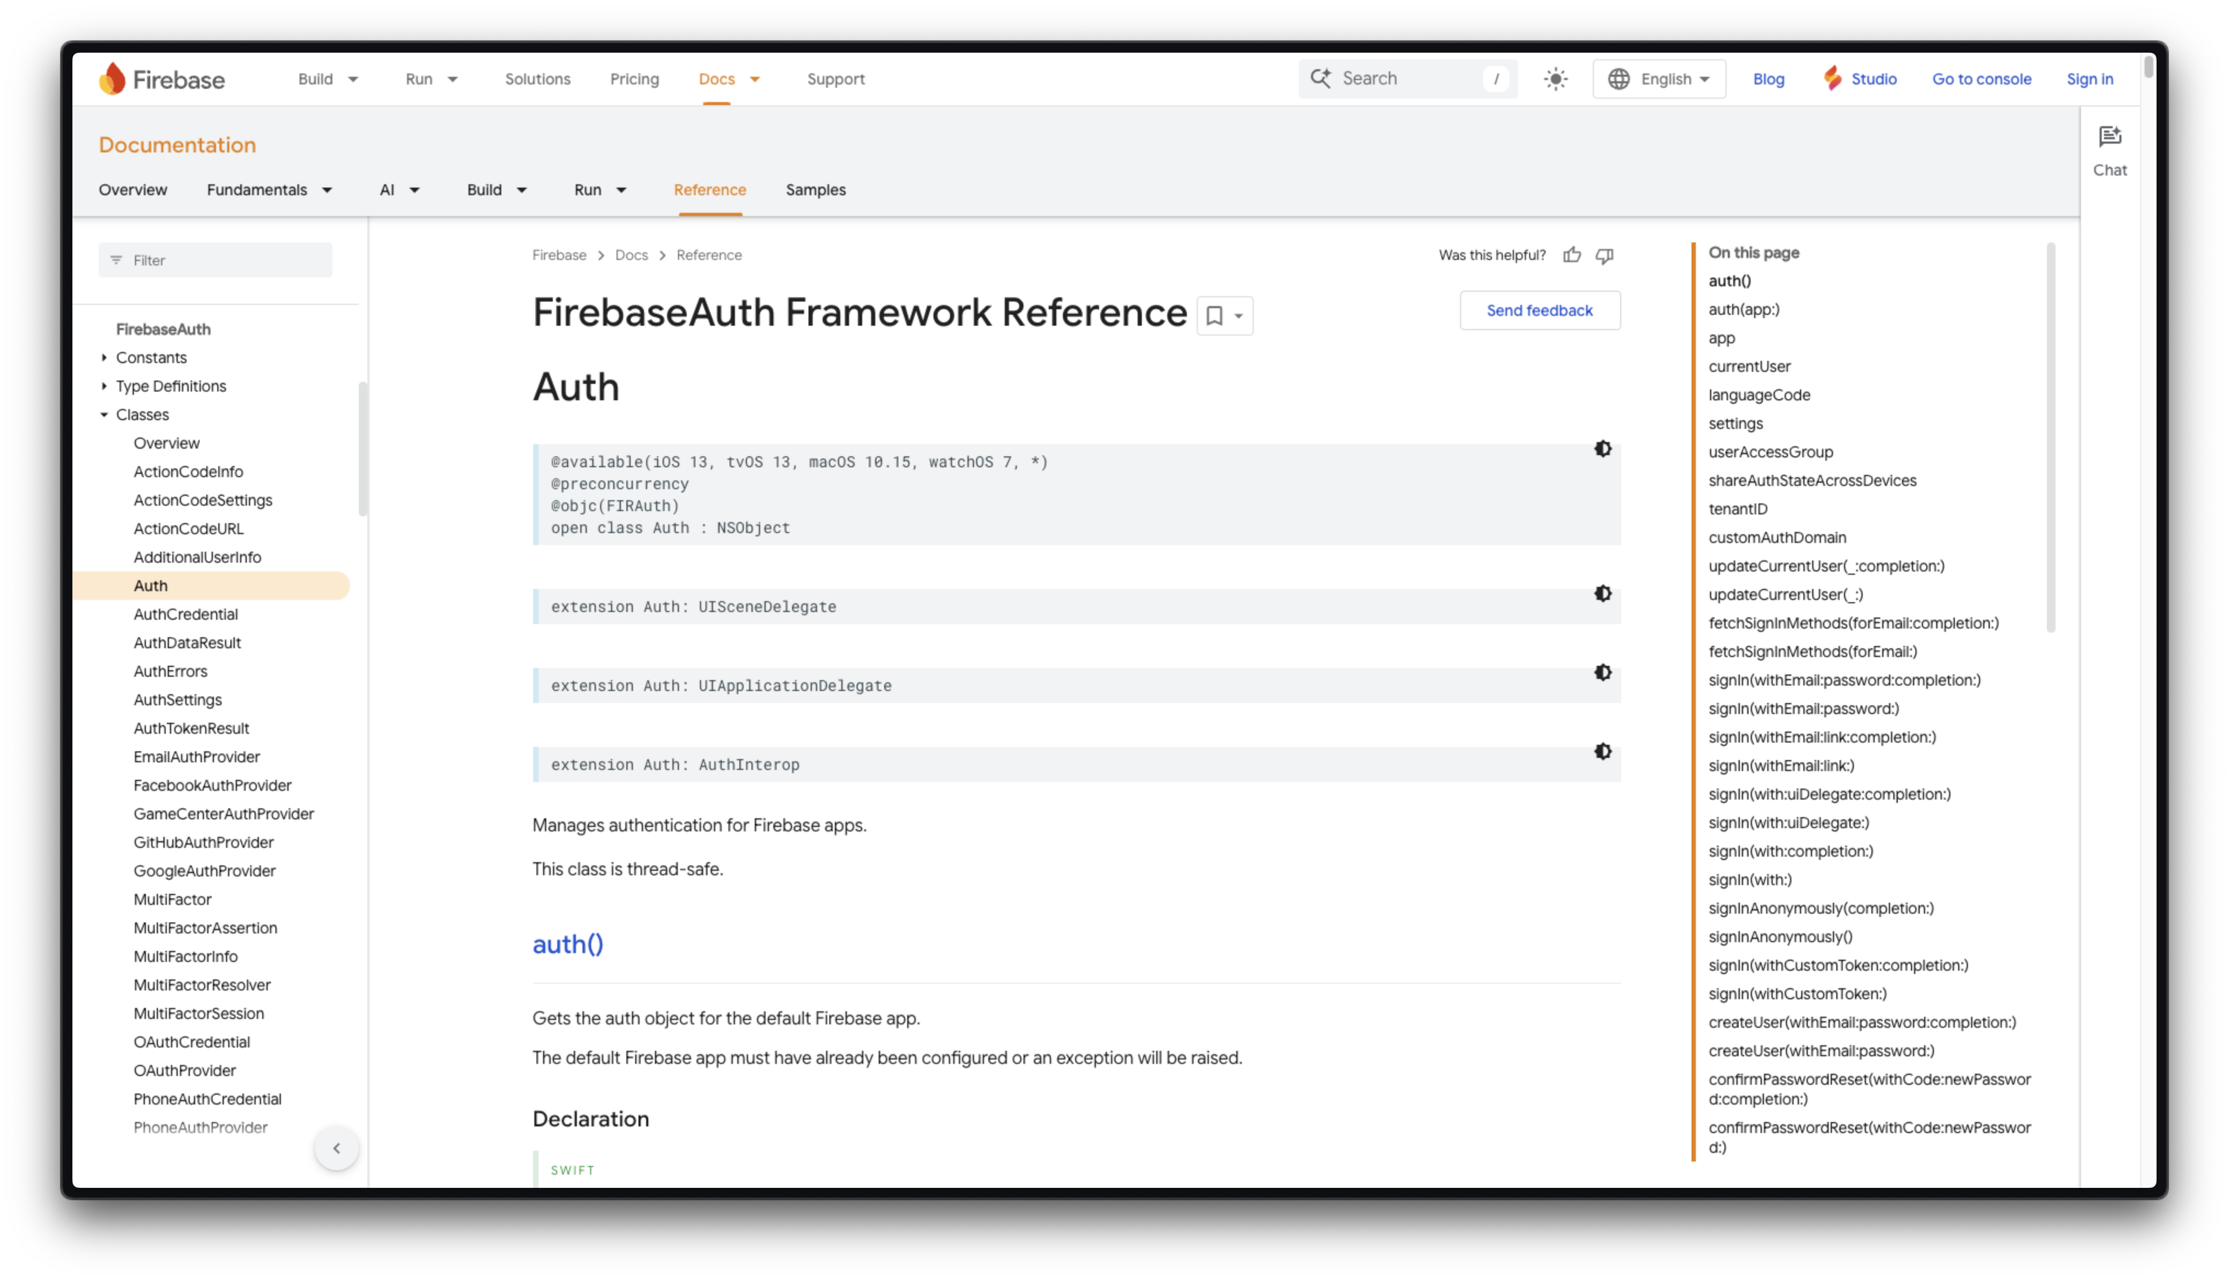The width and height of the screenshot is (2229, 1280).
Task: Select PhoneAuthCredential in class list
Action: [207, 1100]
